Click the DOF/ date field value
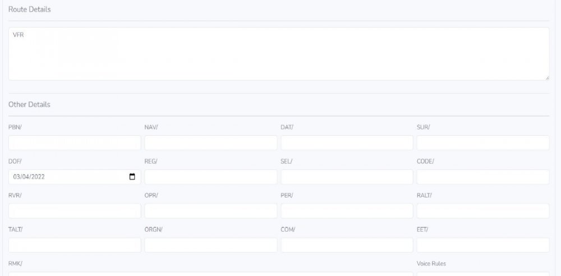The width and height of the screenshot is (561, 276). tap(33, 177)
